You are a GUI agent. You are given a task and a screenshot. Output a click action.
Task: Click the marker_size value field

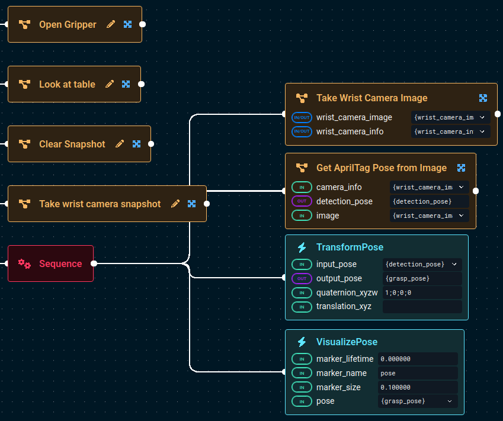(x=418, y=387)
